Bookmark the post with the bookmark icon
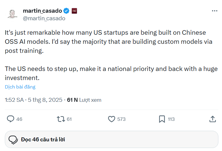 162,119
